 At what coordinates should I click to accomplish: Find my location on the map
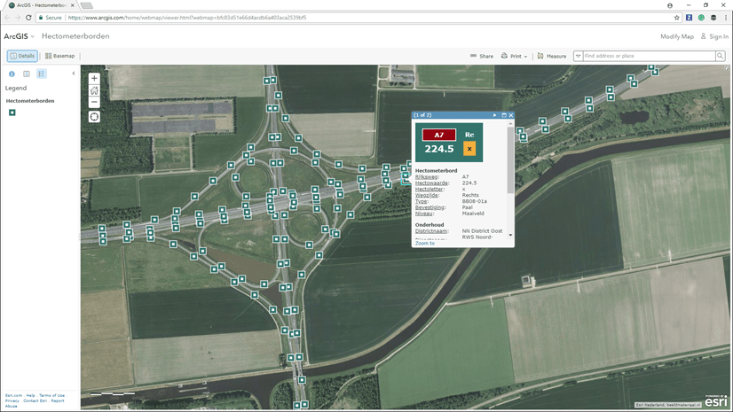pyautogui.click(x=94, y=117)
